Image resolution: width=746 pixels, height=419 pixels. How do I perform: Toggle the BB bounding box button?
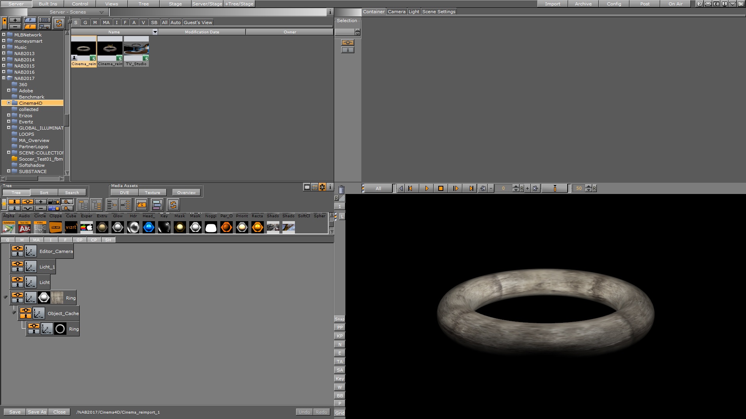pyautogui.click(x=340, y=396)
